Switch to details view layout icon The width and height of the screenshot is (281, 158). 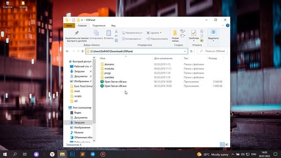tap(222, 144)
